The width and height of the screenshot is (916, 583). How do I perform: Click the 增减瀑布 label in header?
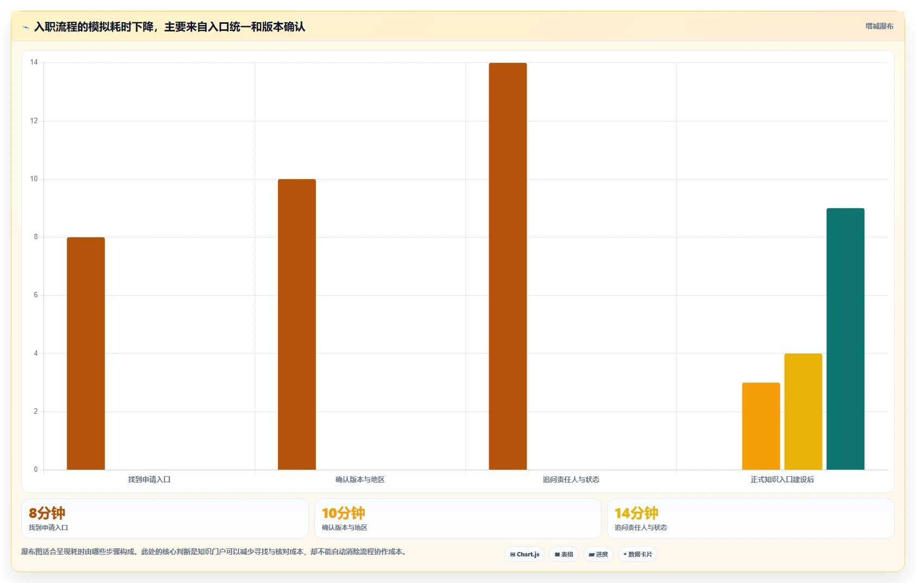(x=879, y=26)
